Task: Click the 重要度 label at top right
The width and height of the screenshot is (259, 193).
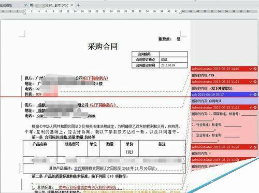Action: pyautogui.click(x=165, y=39)
